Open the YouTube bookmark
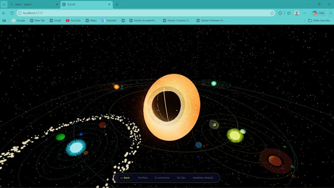The height and width of the screenshot is (188, 334). (73, 21)
